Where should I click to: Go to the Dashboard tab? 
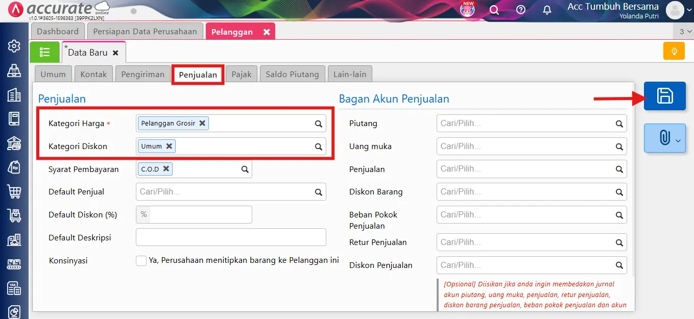click(58, 31)
